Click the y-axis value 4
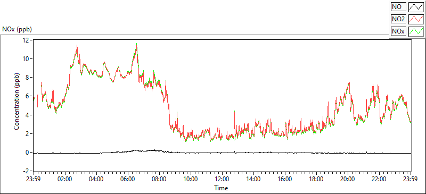The image size is (426, 194). (28, 115)
